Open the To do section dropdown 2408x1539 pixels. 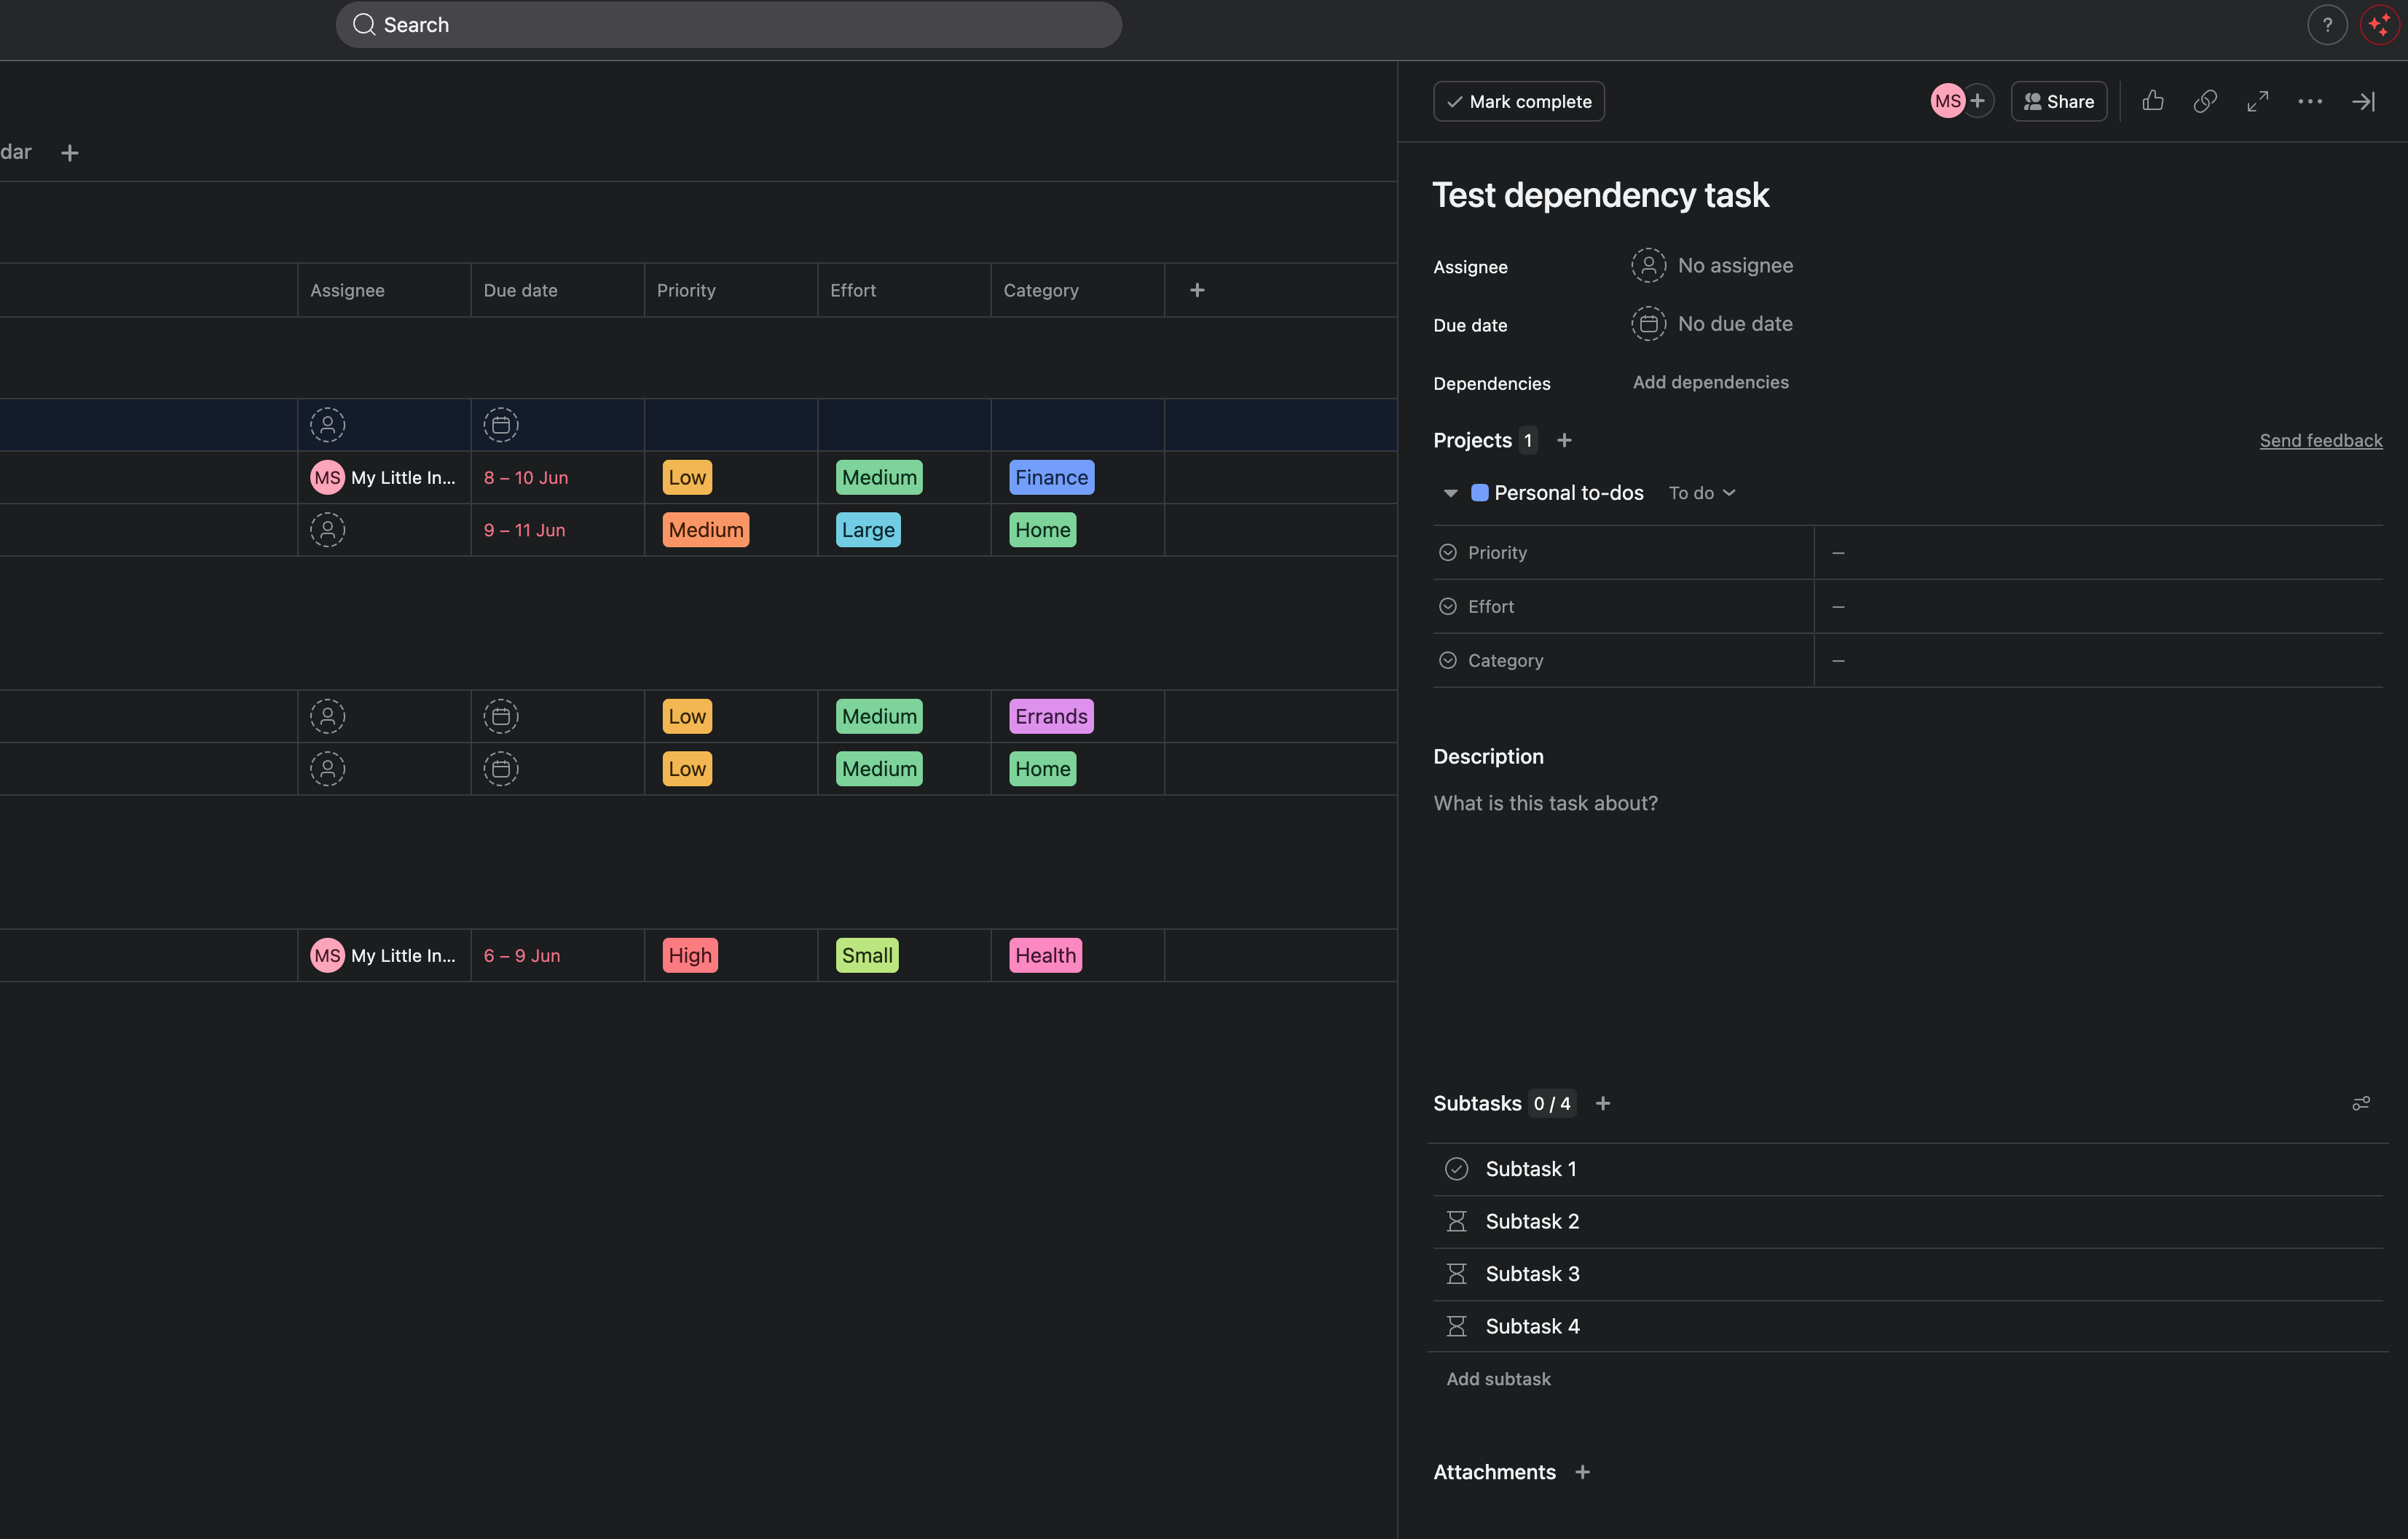click(1702, 493)
